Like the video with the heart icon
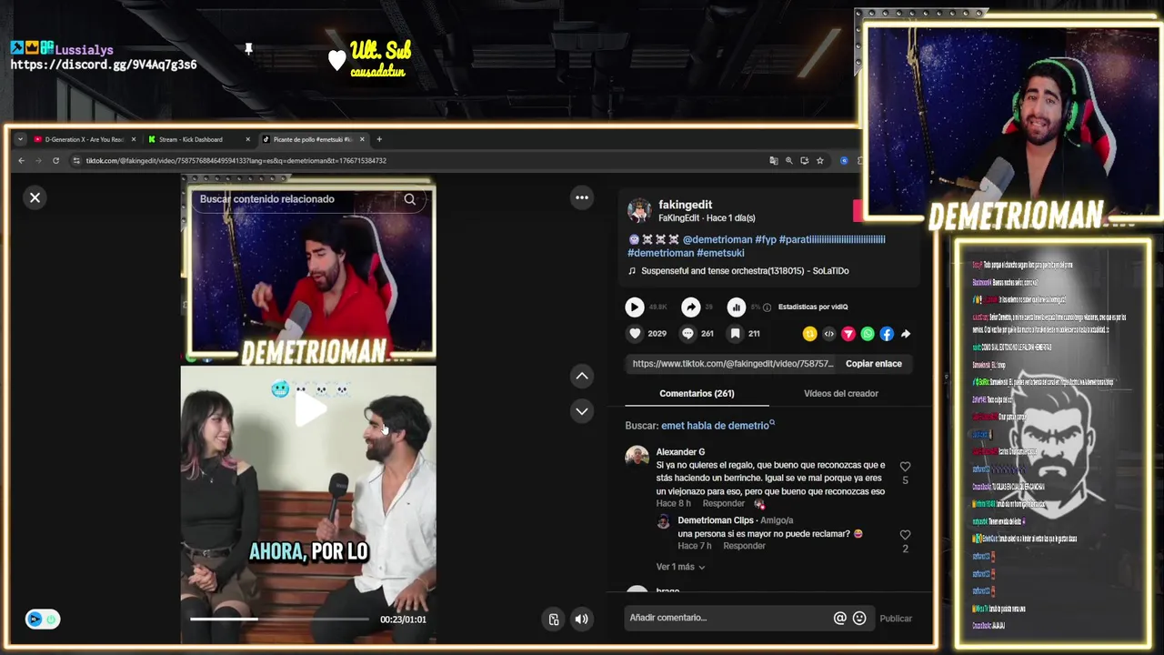 click(635, 334)
